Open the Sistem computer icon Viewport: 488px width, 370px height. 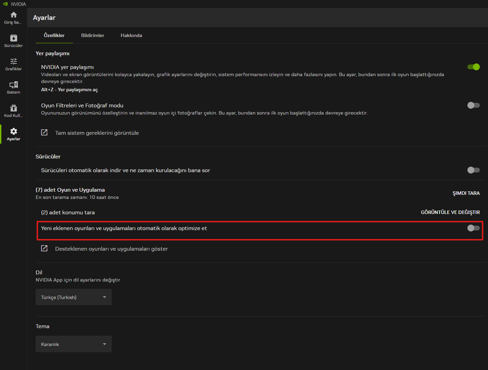coord(14,85)
